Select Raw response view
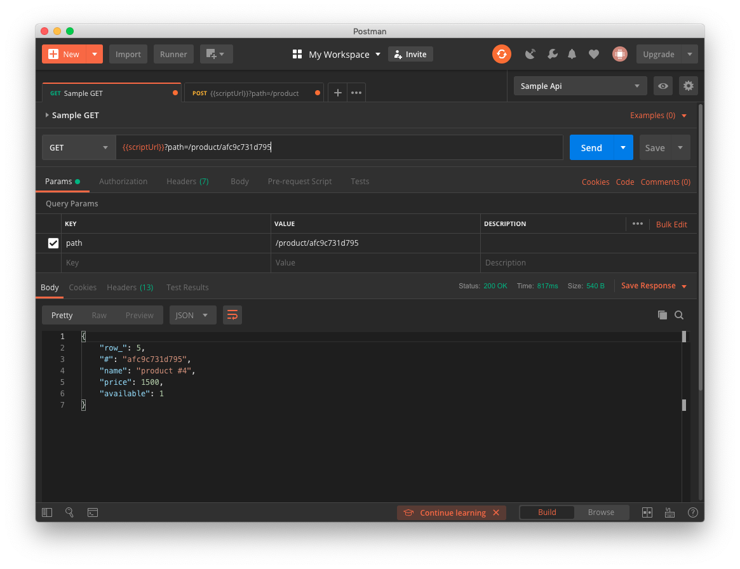Screen dimensions: 740x569 pyautogui.click(x=99, y=315)
